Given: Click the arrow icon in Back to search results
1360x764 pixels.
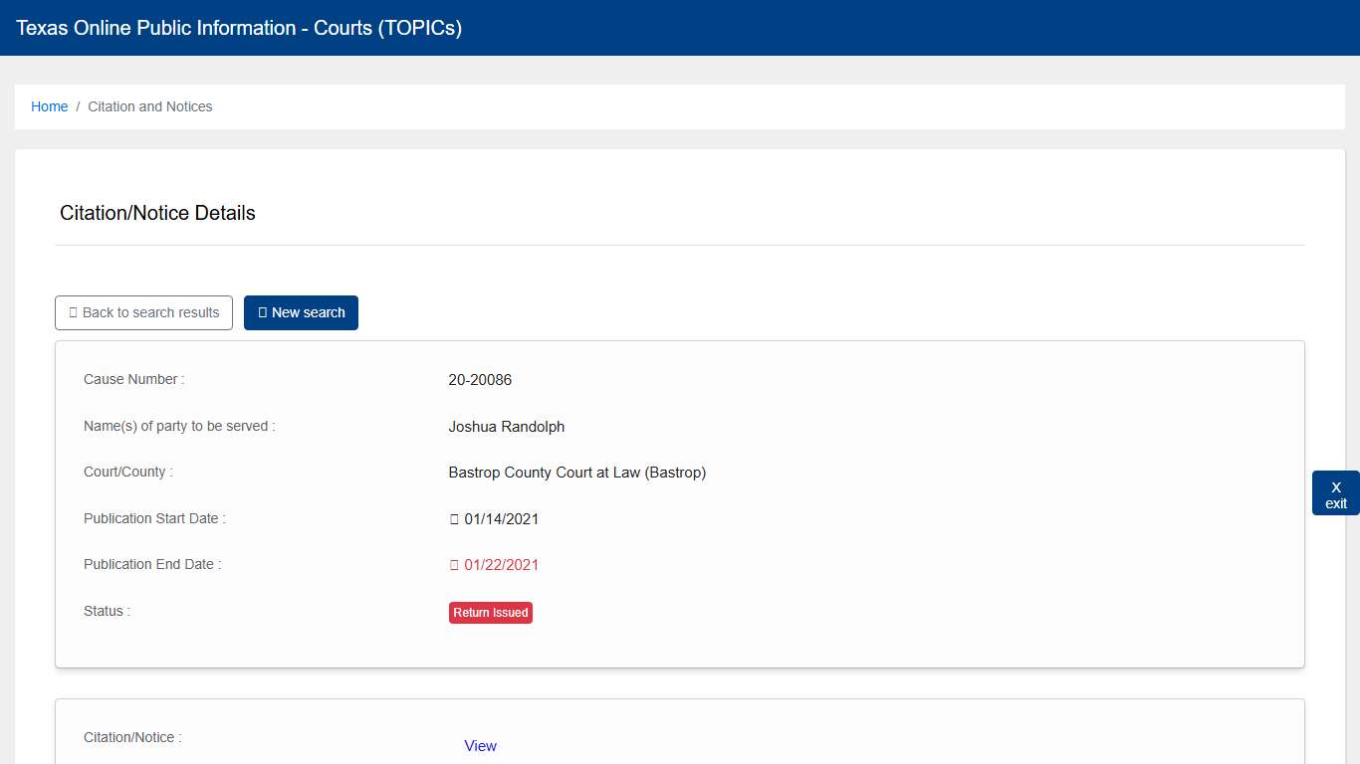Looking at the screenshot, I should (x=73, y=312).
